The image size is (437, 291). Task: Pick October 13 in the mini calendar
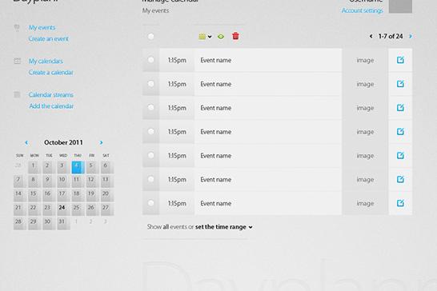pyautogui.click(x=106, y=181)
